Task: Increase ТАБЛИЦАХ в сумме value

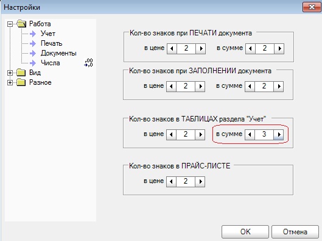Action: tap(279, 135)
